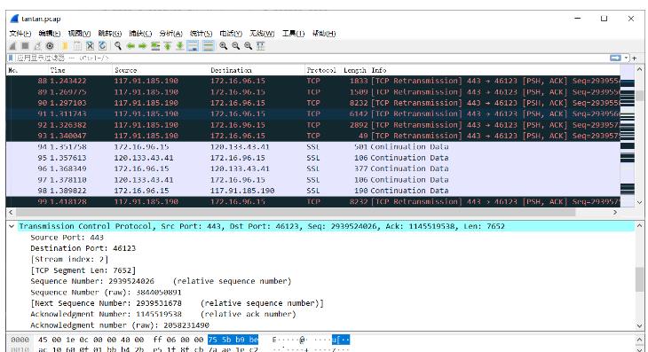Select the Source Port: 443 detail line
The height and width of the screenshot is (352, 648).
[67, 238]
